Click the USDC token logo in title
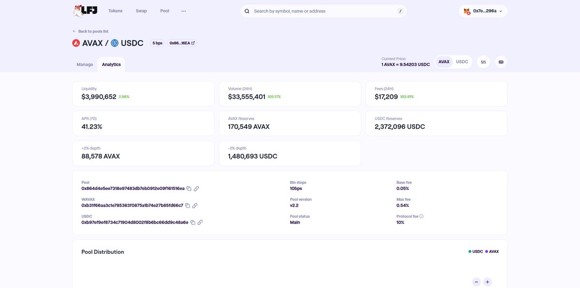Viewport: 580px width, 288px height. click(x=115, y=43)
